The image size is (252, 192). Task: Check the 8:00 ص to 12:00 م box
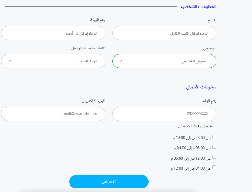click(215, 137)
